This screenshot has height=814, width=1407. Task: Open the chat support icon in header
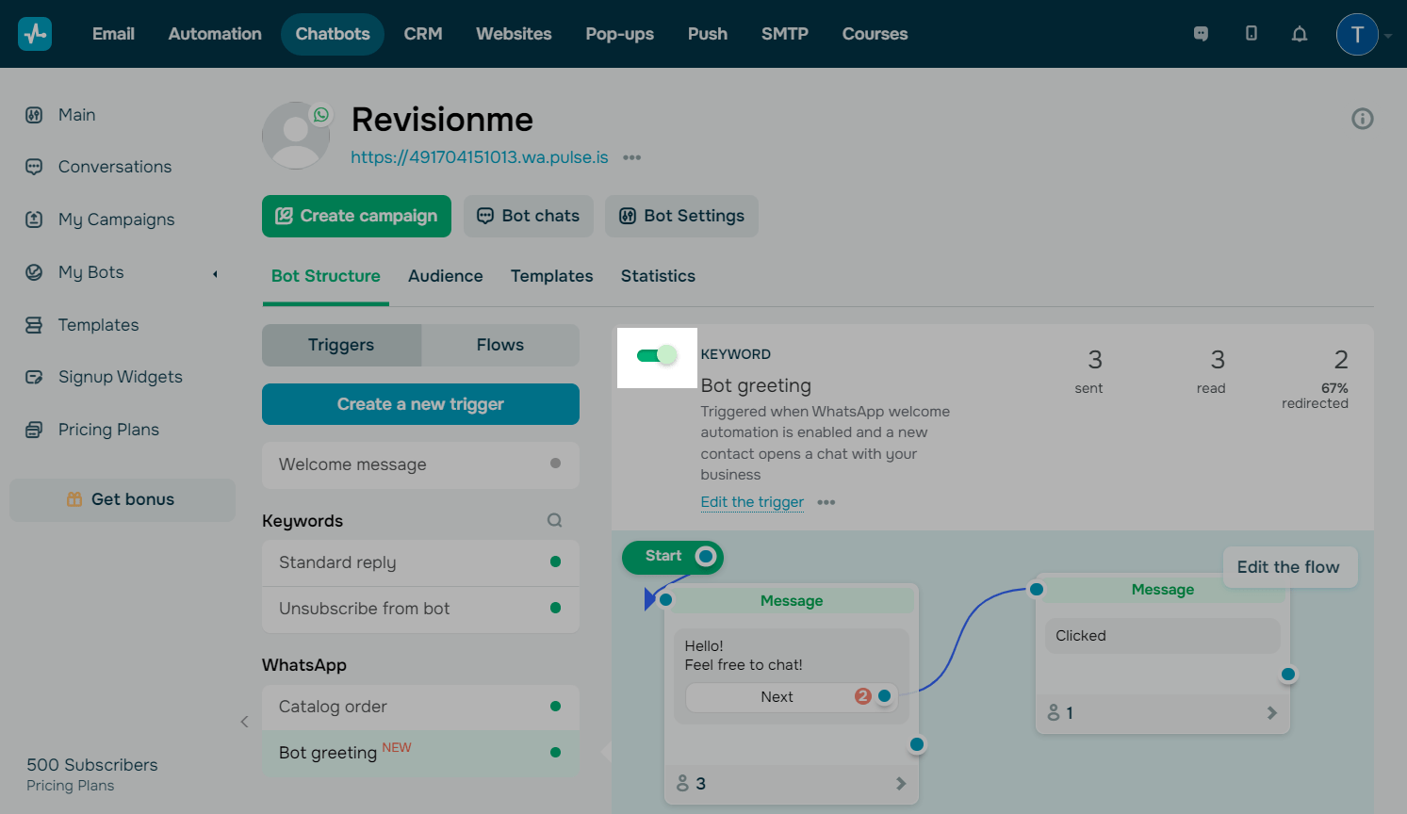tap(1201, 34)
